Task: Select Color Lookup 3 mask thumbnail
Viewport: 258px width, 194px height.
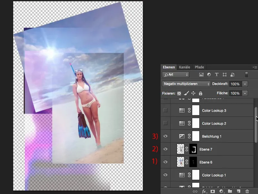Action: [x=196, y=110]
